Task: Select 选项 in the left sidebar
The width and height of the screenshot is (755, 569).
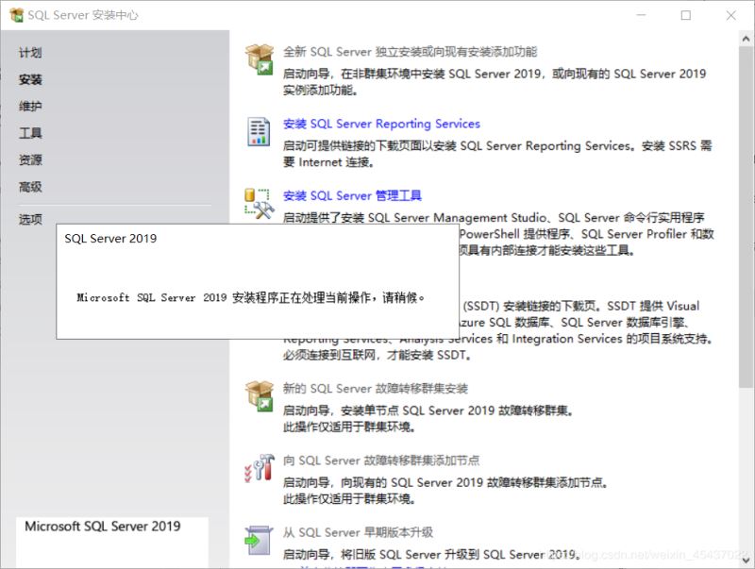Action: (30, 220)
